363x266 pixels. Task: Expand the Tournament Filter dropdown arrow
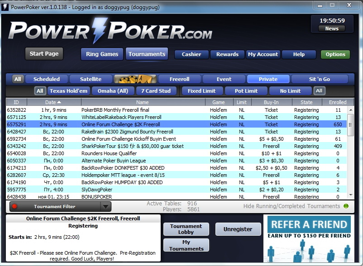(105, 207)
